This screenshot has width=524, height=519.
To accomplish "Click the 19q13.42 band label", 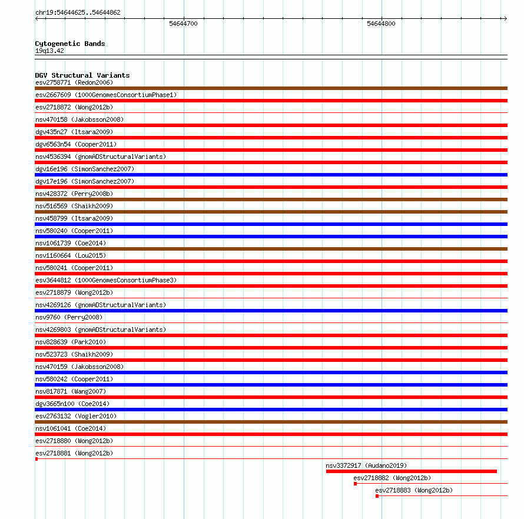I will (49, 51).
